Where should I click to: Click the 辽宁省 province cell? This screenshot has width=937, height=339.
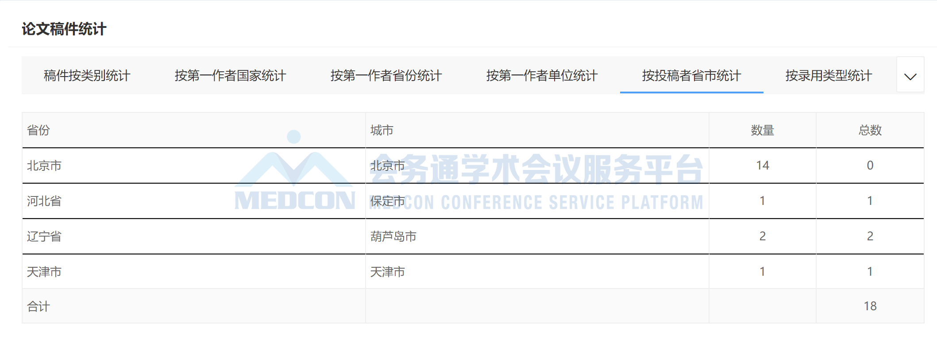coord(194,236)
